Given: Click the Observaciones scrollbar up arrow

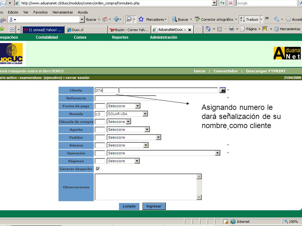Looking at the screenshot, I should point(199,177).
